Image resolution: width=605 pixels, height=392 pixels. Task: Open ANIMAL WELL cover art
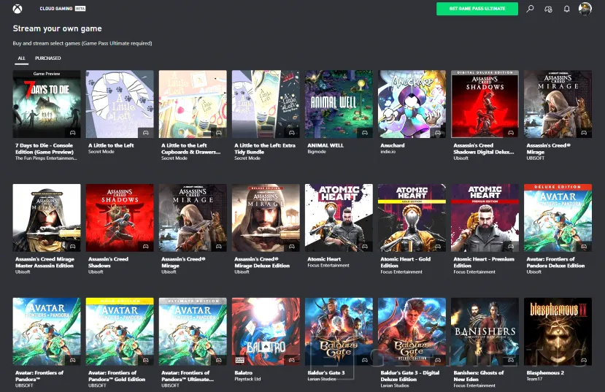click(339, 104)
